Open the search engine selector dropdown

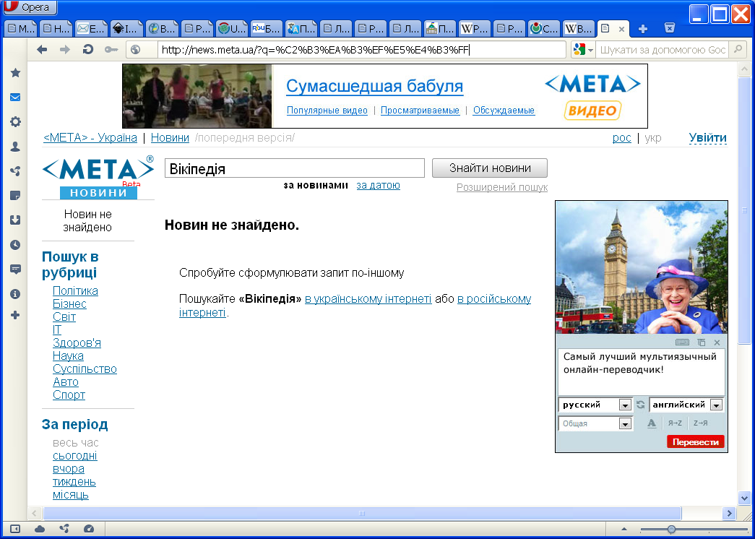pos(582,50)
